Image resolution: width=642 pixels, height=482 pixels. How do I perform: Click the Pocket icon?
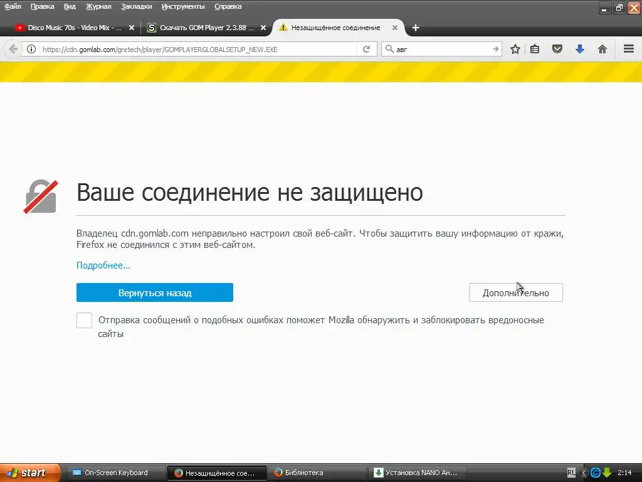557,49
